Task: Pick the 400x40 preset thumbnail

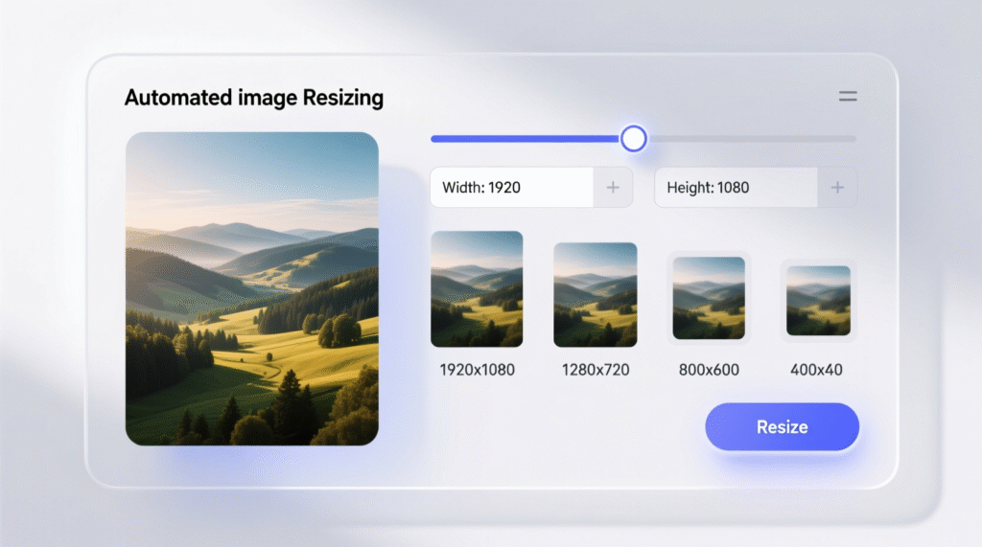Action: click(x=819, y=301)
